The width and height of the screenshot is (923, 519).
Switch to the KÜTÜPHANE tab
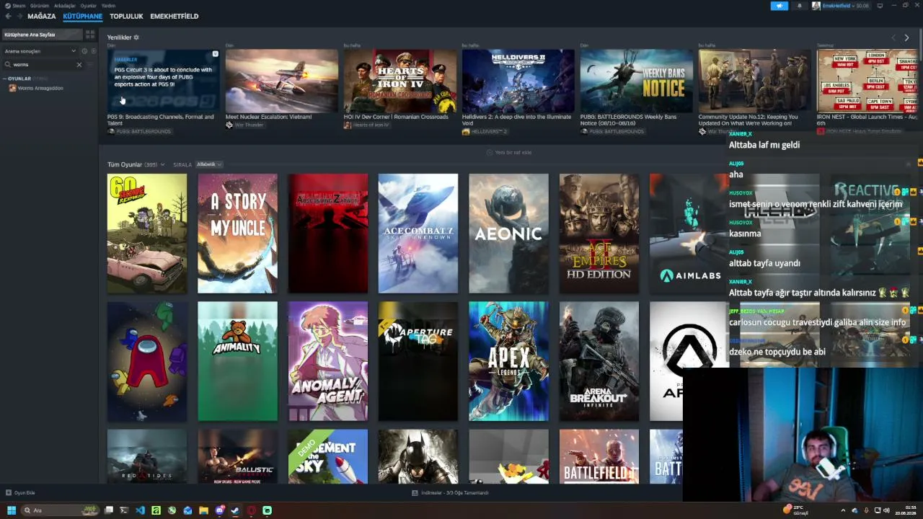pos(82,16)
